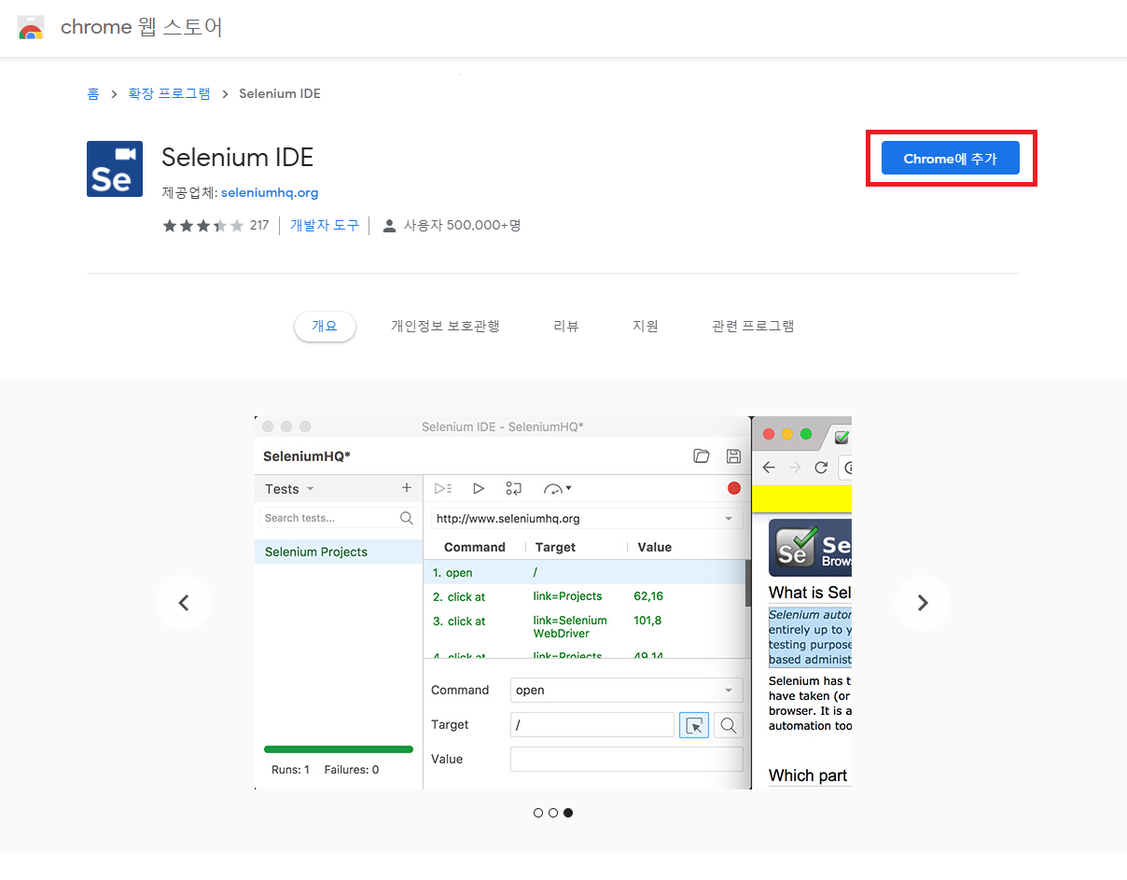This screenshot has width=1127, height=880.
Task: Switch to the 관련 프로그램 tab
Action: pos(753,326)
